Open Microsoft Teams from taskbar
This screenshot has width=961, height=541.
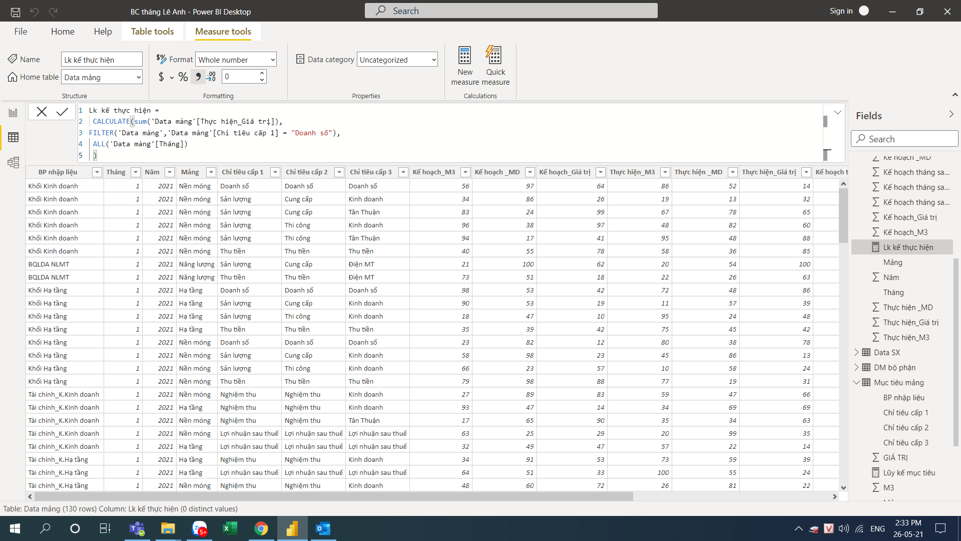[137, 528]
